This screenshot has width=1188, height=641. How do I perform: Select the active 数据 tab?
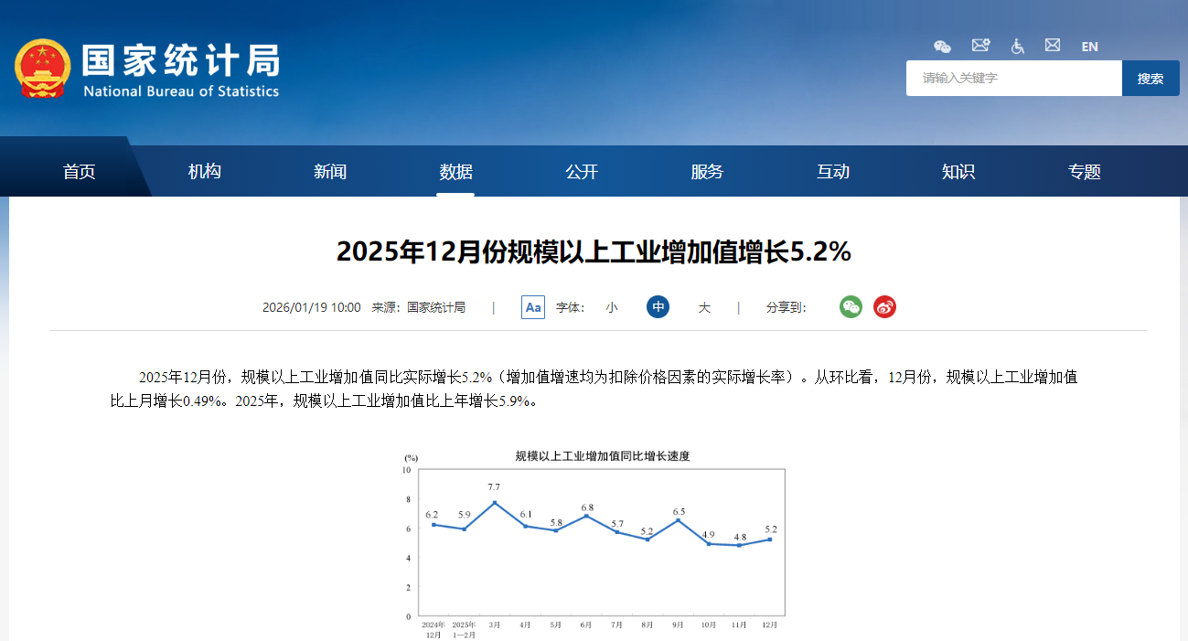point(455,171)
